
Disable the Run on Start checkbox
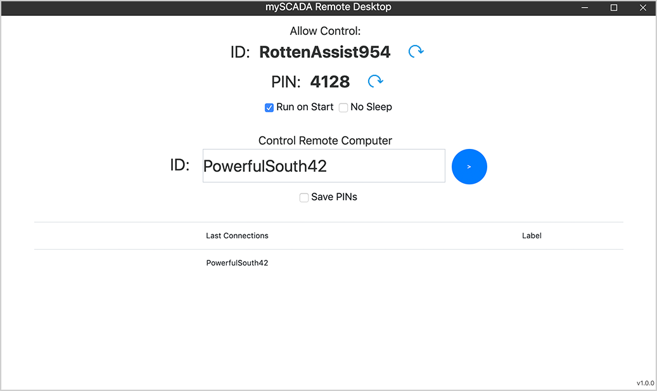[x=269, y=108]
